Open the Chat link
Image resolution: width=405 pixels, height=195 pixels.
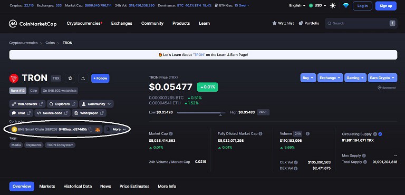[x=21, y=113]
